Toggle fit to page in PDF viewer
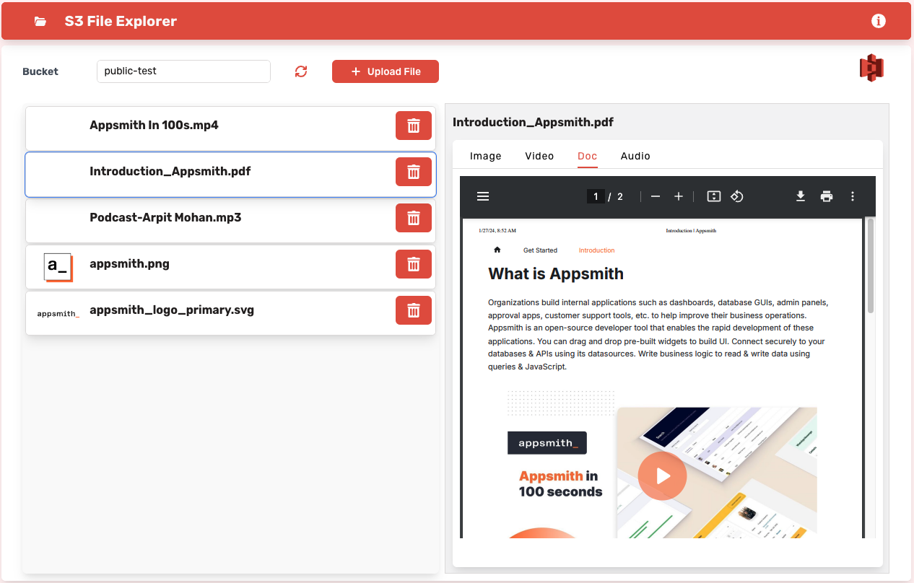 (x=713, y=196)
